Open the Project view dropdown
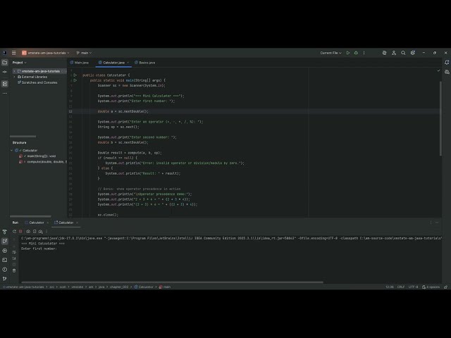 19,63
